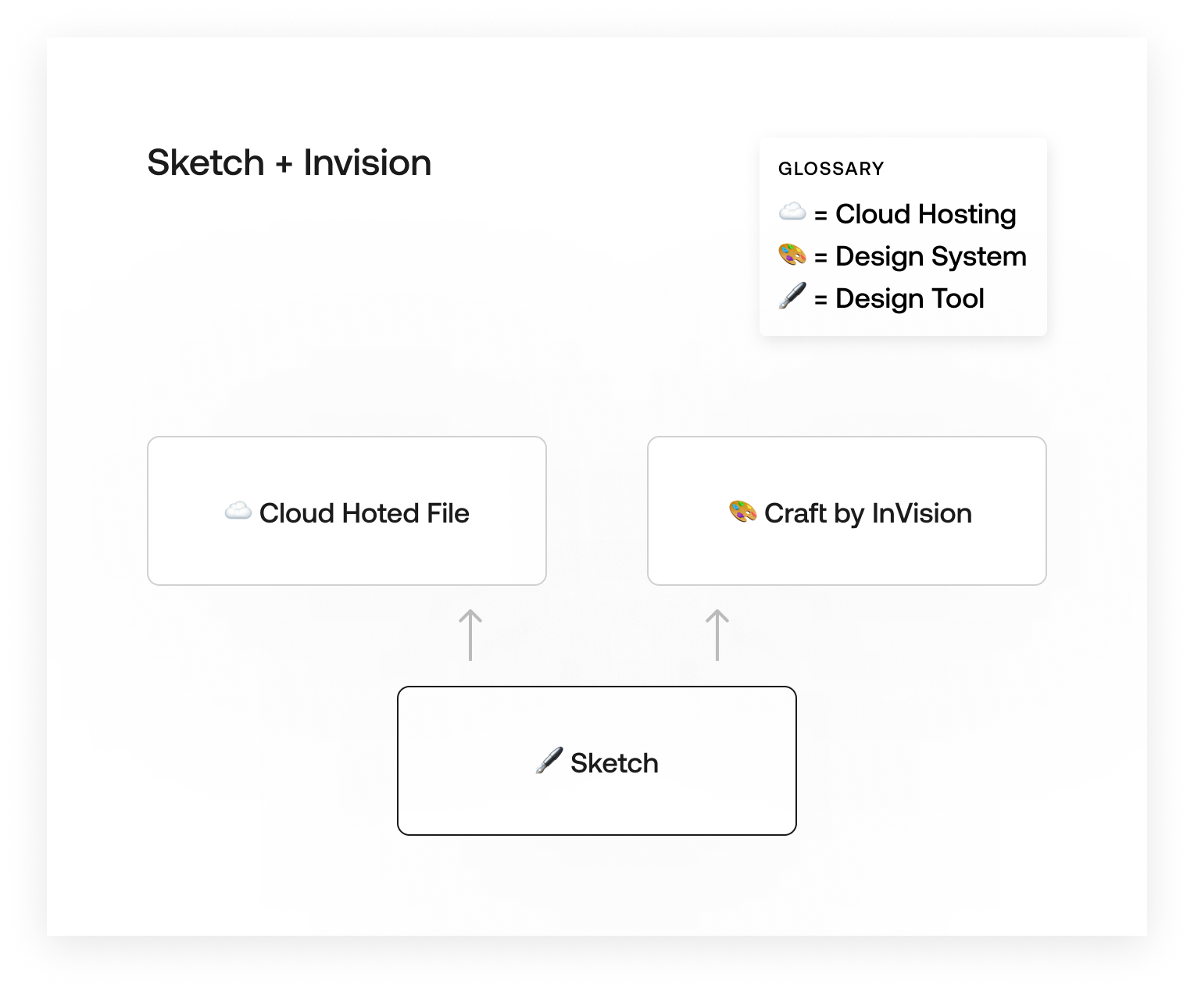Screen dimensions: 1194x992
Task: Click the "= Cloud Hosting" glossary text
Action: point(915,214)
